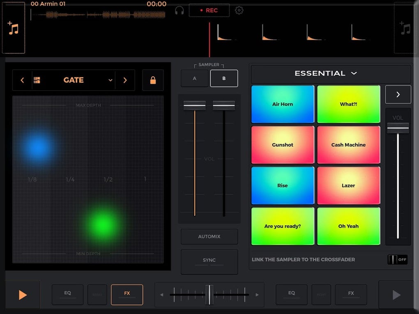
Task: Select sampler deck B
Action: pyautogui.click(x=224, y=78)
